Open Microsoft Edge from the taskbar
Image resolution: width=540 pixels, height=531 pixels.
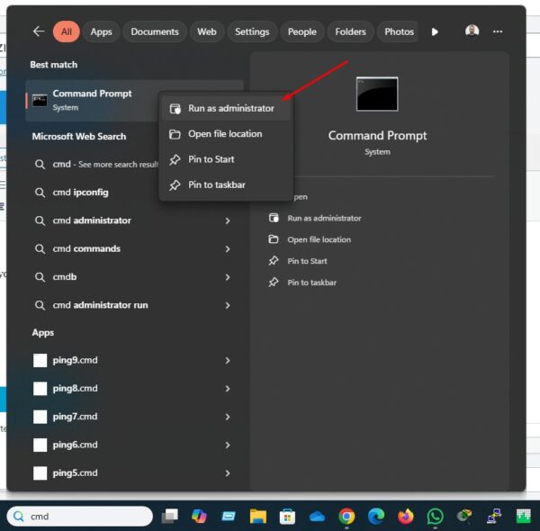pos(376,517)
